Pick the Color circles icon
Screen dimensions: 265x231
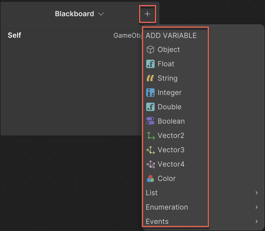pos(150,178)
